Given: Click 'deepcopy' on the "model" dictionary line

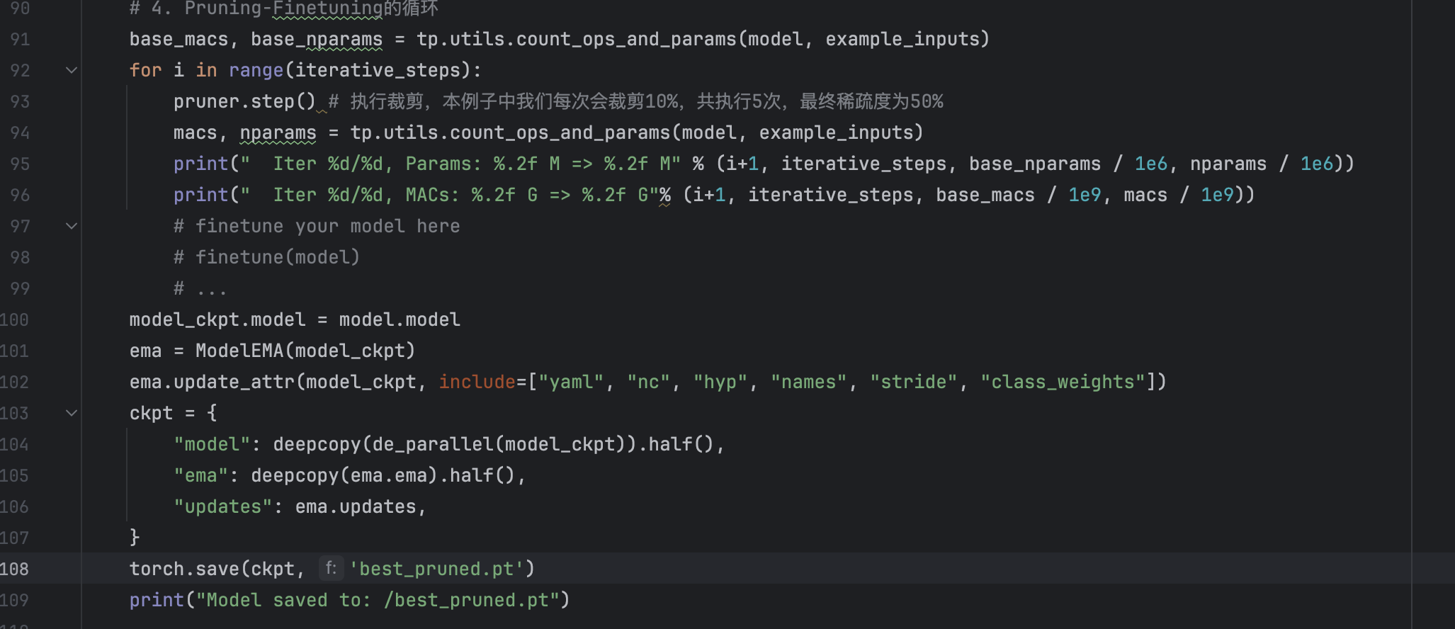Looking at the screenshot, I should [x=317, y=444].
